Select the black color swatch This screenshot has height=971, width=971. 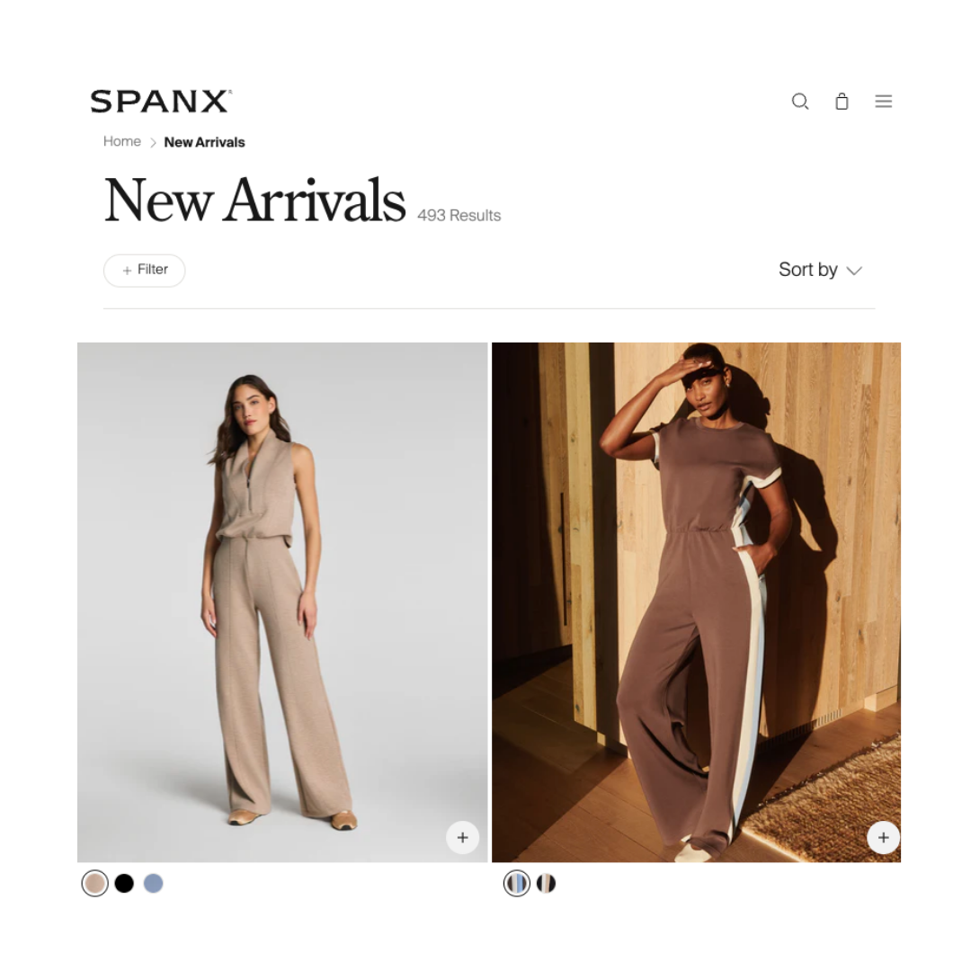point(124,883)
